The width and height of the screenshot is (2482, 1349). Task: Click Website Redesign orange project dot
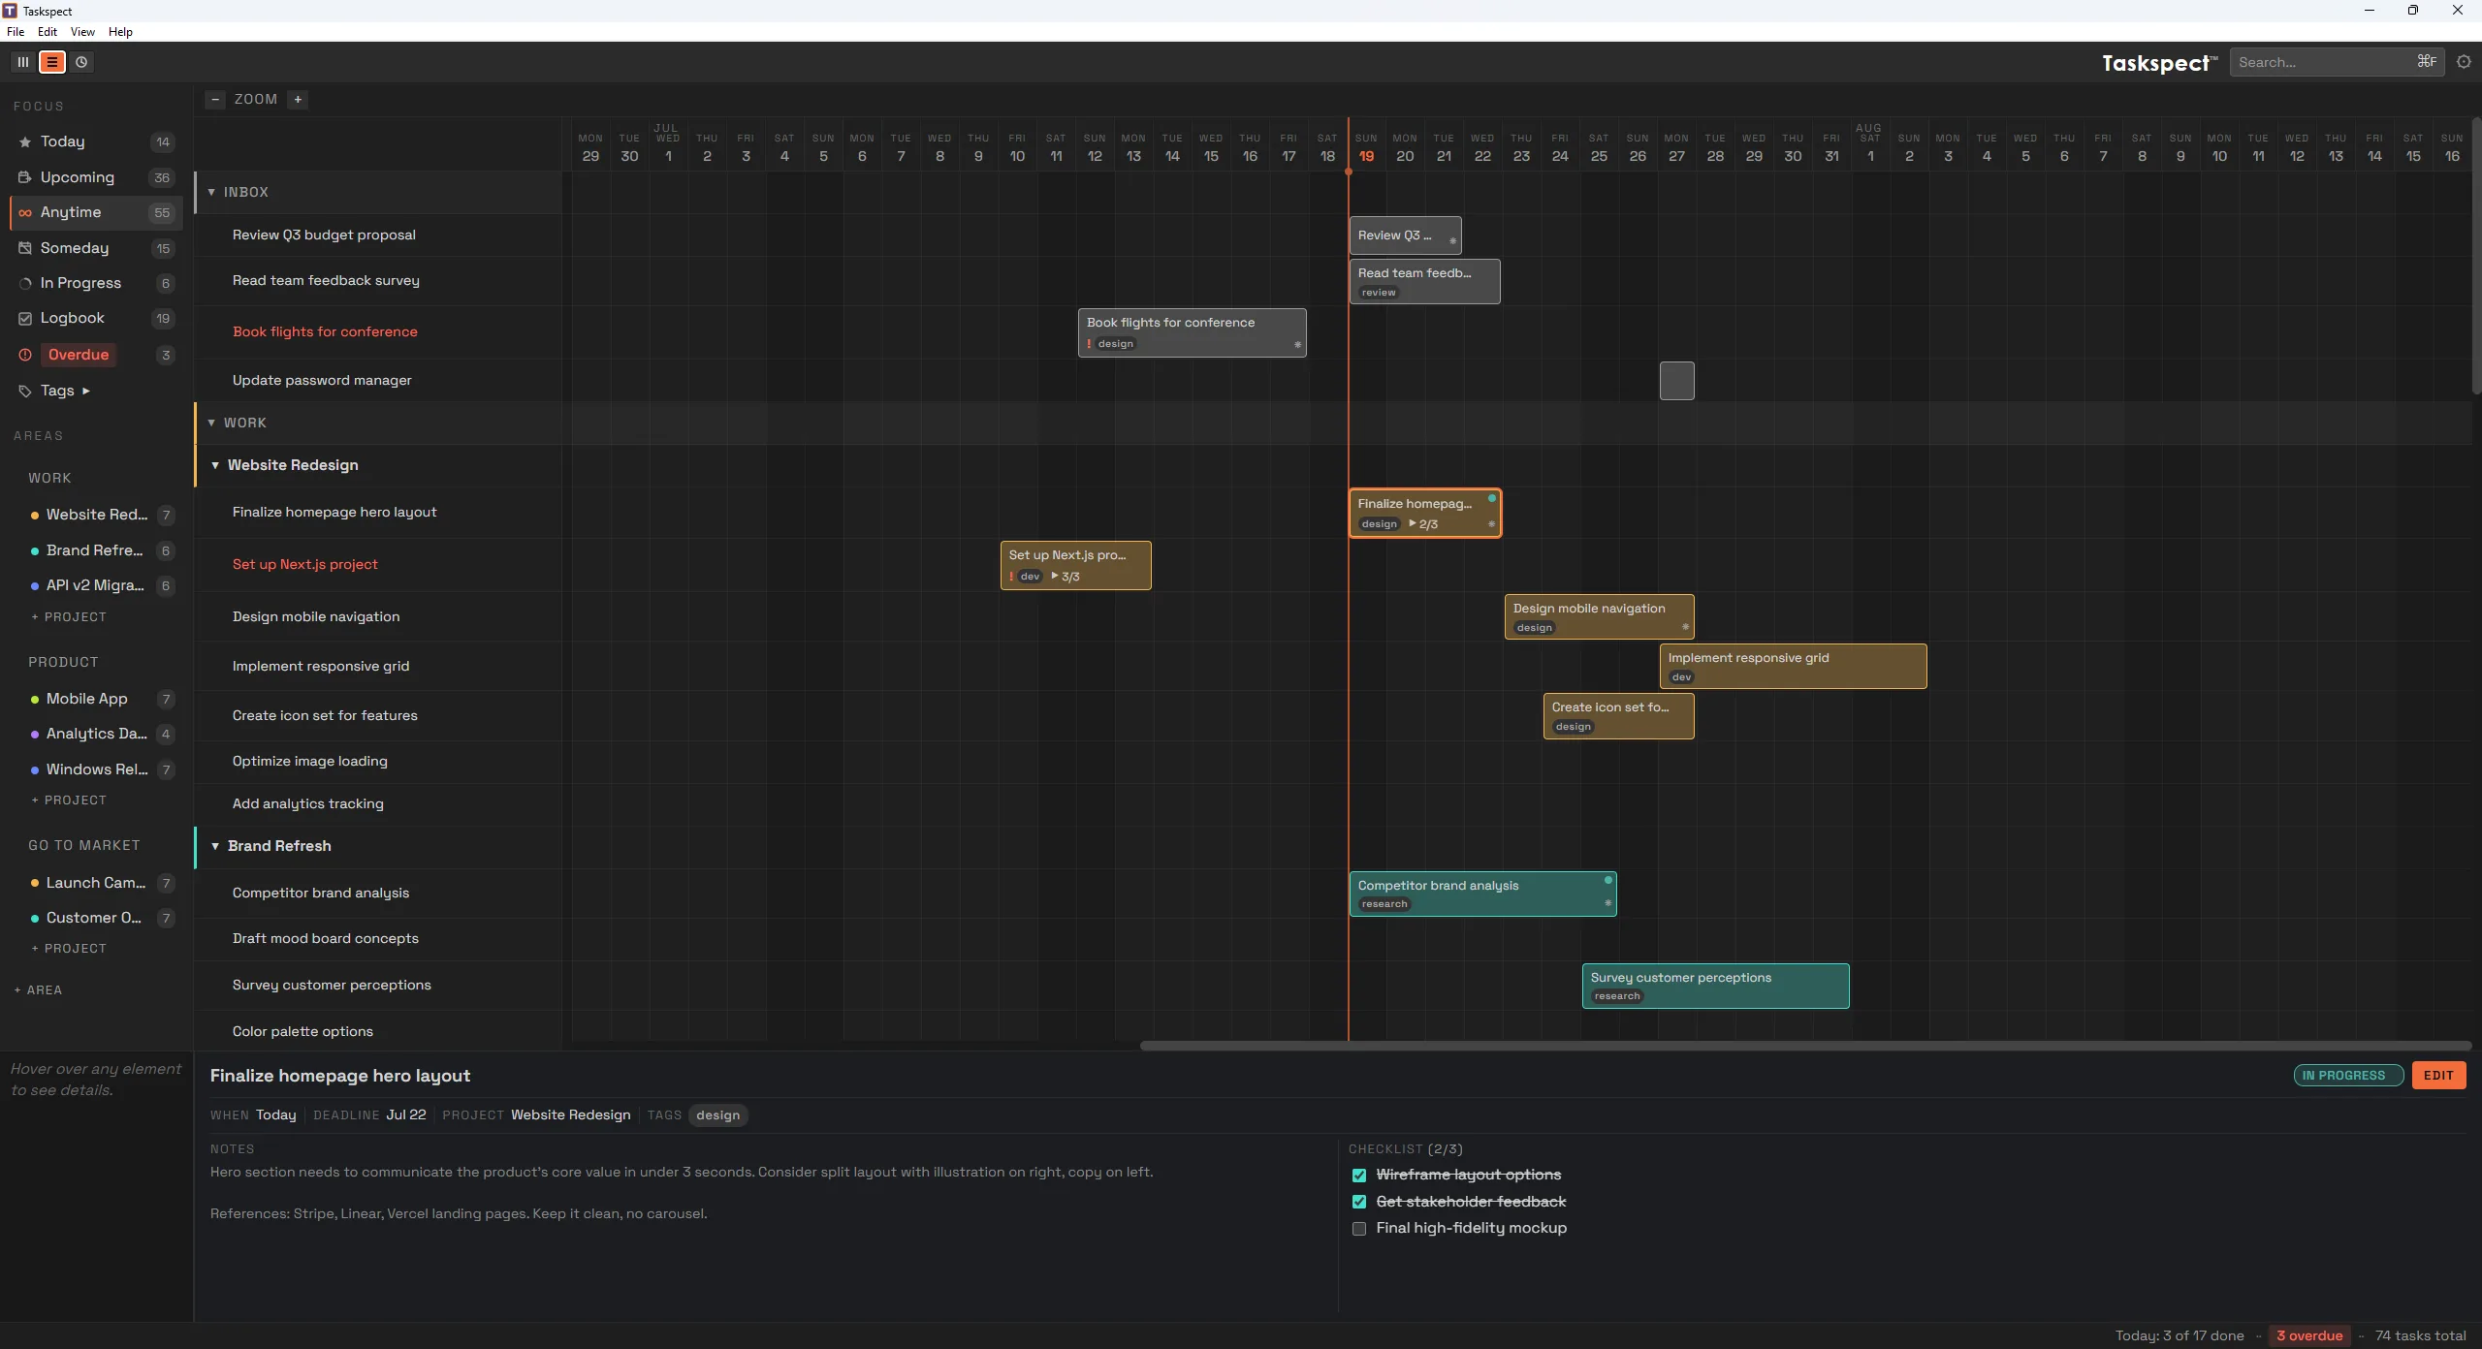tap(35, 516)
